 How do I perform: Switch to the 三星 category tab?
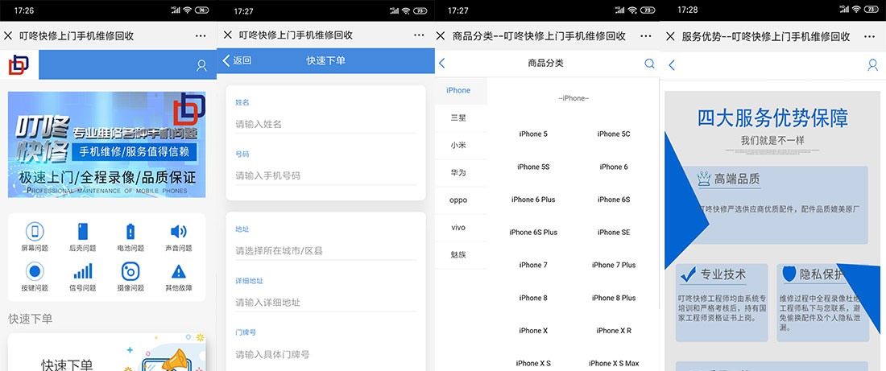click(458, 118)
